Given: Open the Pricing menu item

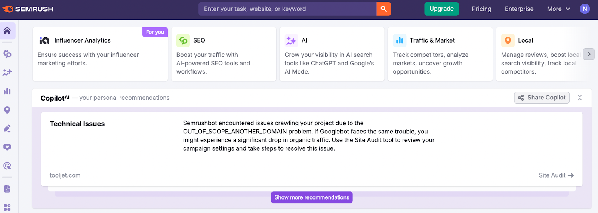Looking at the screenshot, I should coord(481,9).
